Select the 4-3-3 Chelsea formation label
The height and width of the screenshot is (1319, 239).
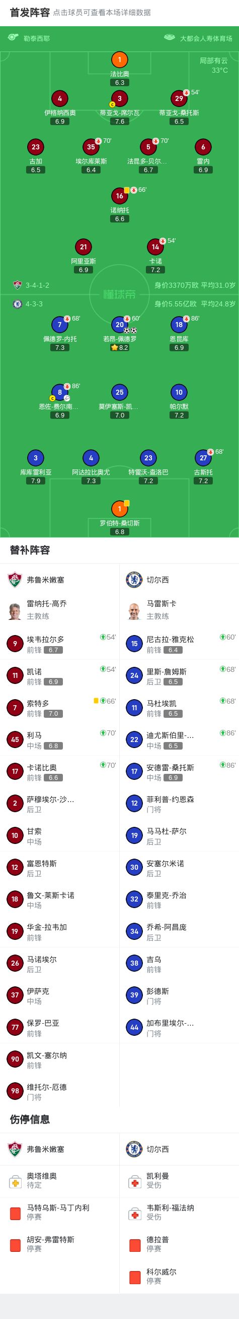(x=34, y=304)
